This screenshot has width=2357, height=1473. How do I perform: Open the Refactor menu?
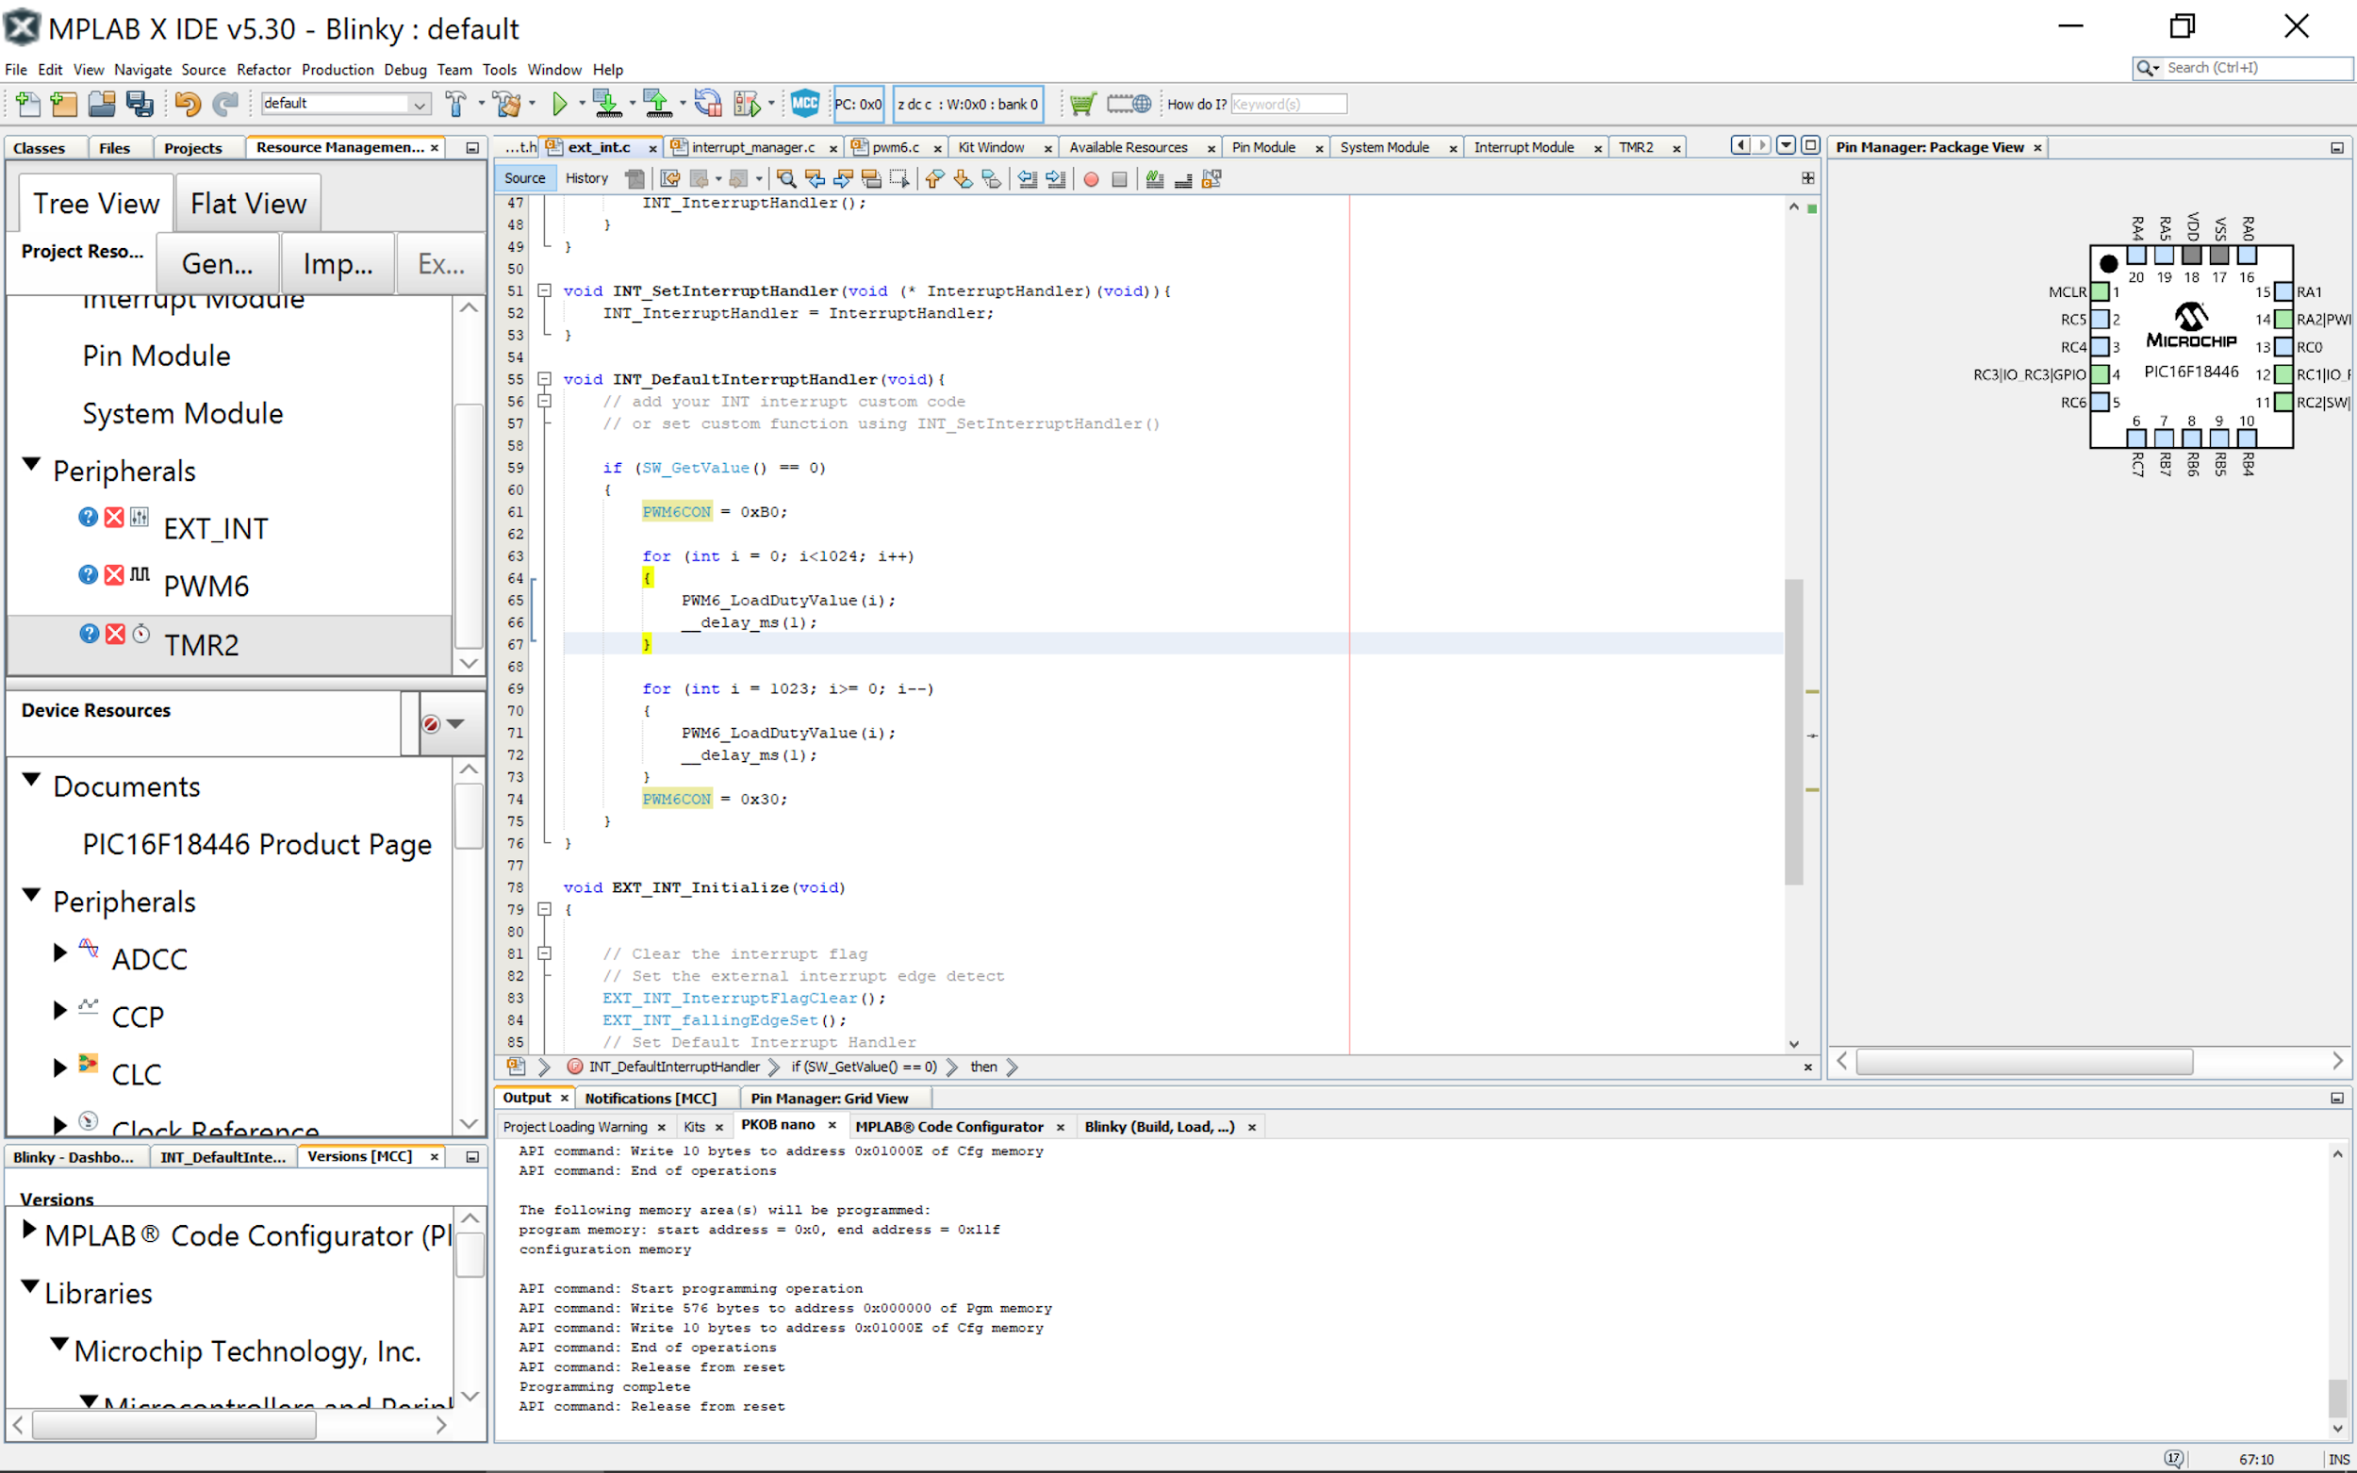(x=264, y=69)
